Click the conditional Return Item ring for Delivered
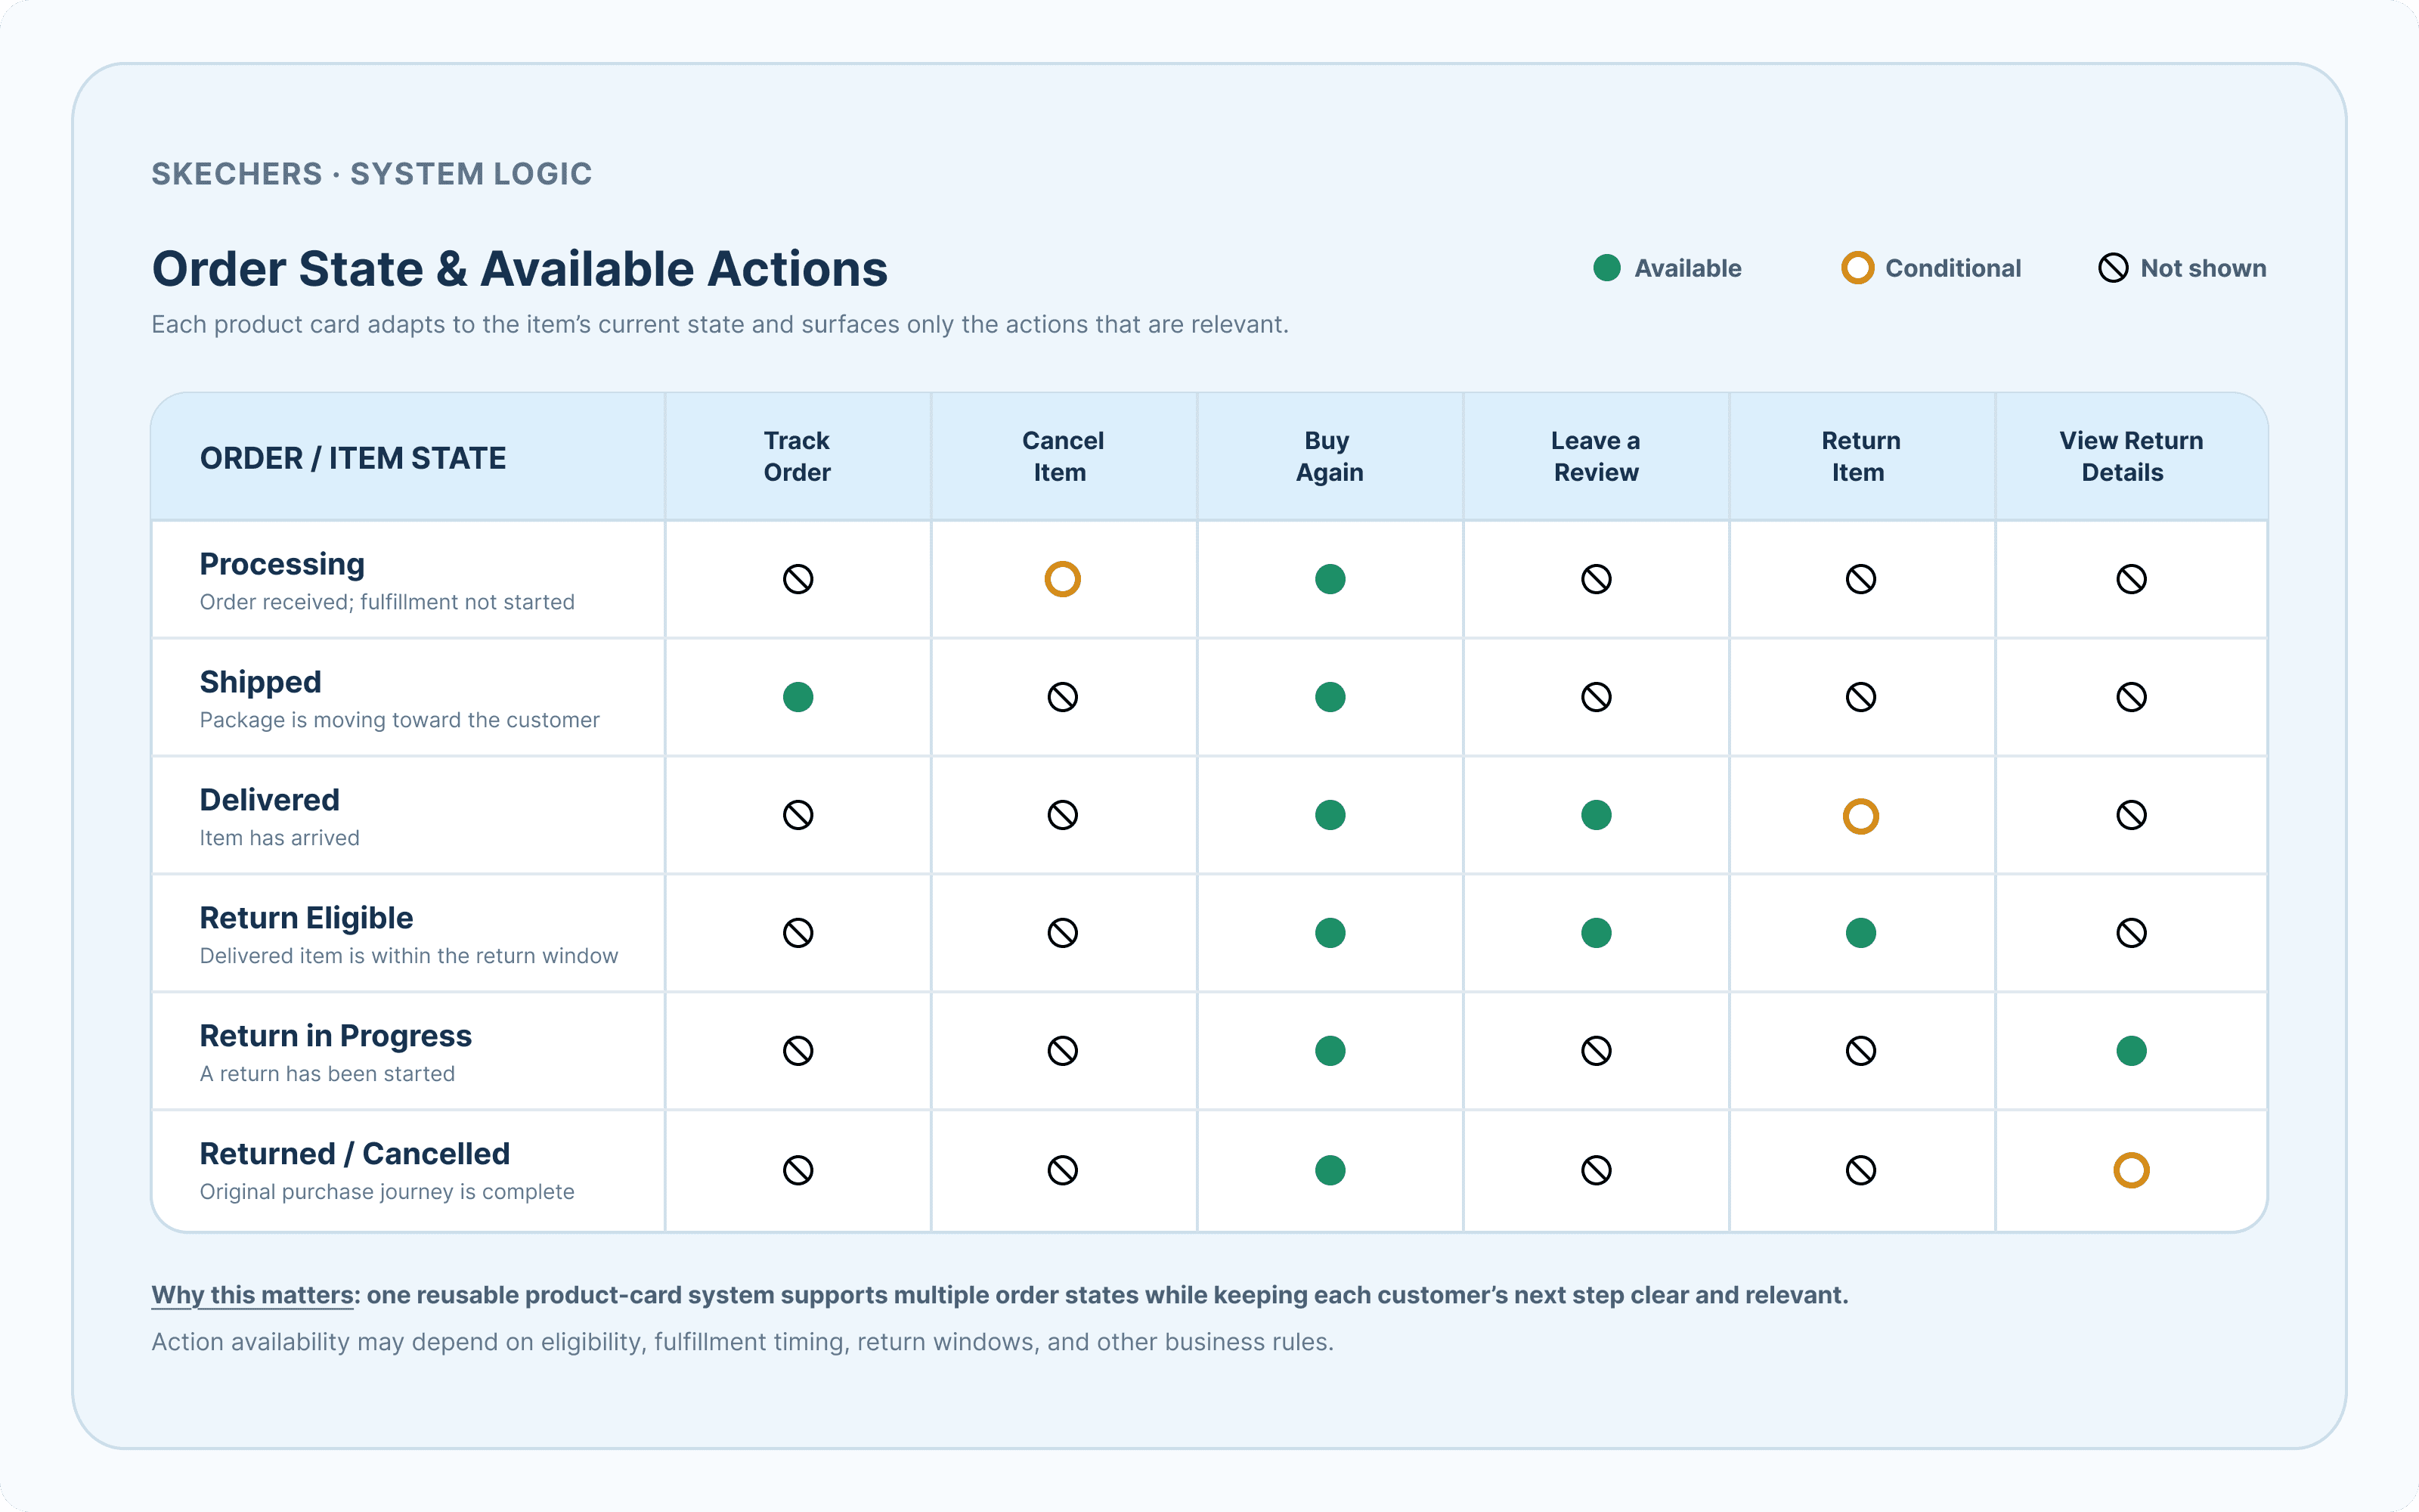2419x1512 pixels. tap(1860, 816)
